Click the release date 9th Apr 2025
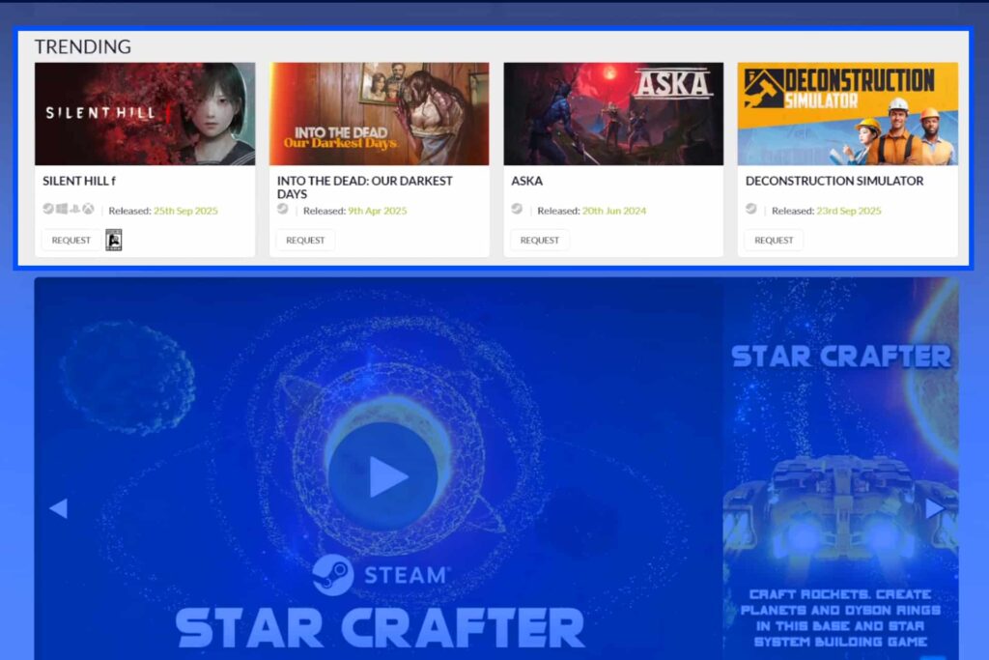Viewport: 989px width, 660px height. click(x=378, y=211)
